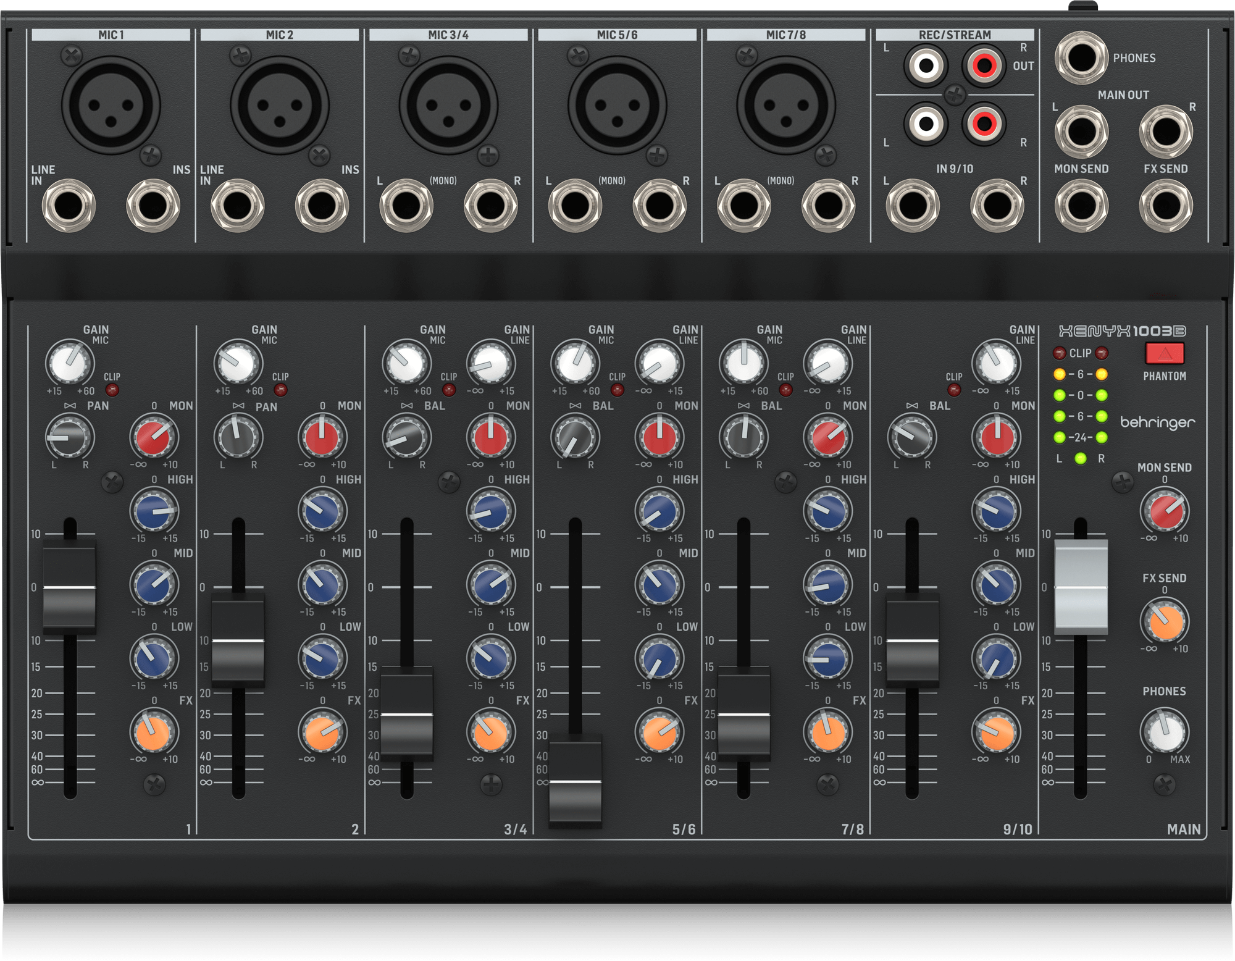This screenshot has height=961, width=1235.
Task: Adjust the GAIN MIC knob on channel 2
Action: [237, 364]
